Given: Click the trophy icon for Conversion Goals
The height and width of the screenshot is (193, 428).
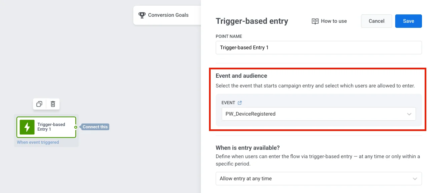Looking at the screenshot, I should (142, 15).
